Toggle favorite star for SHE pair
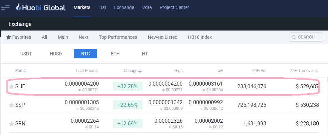The height and width of the screenshot is (135, 328). click(x=11, y=87)
